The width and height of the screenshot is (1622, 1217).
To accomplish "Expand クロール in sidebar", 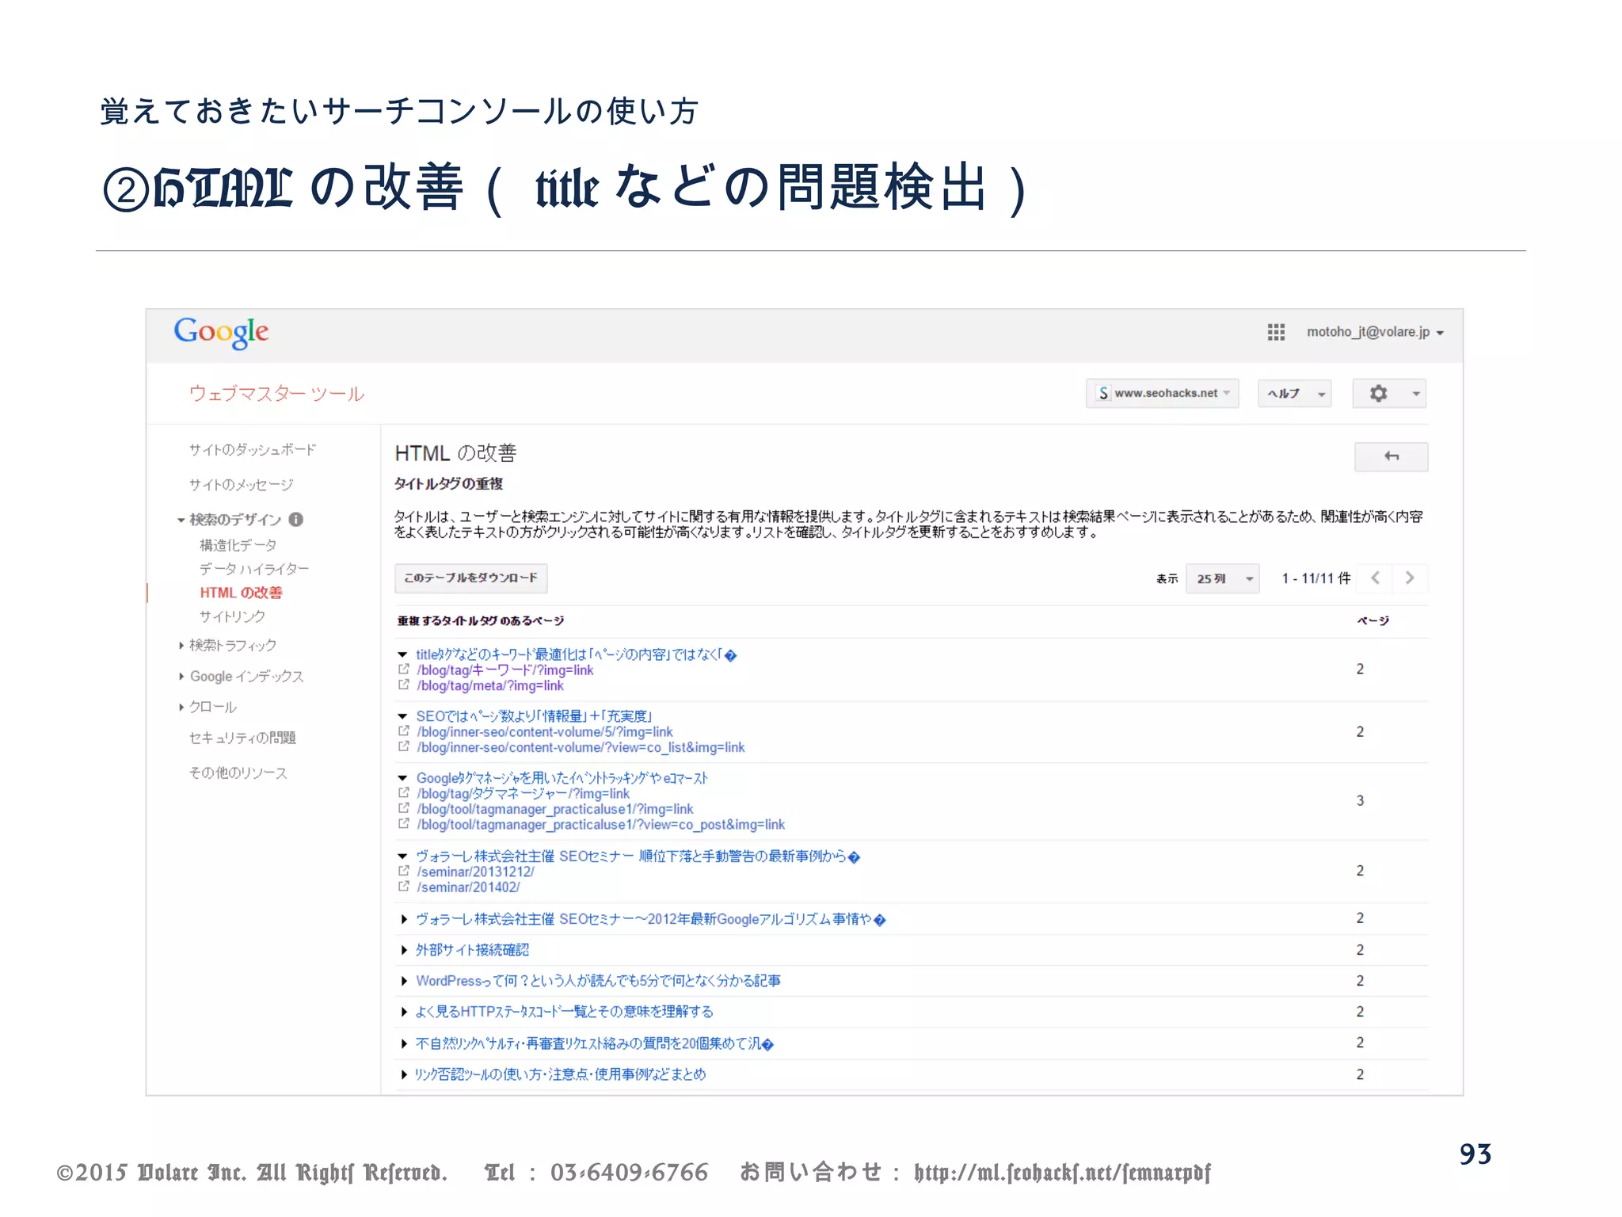I will (181, 707).
